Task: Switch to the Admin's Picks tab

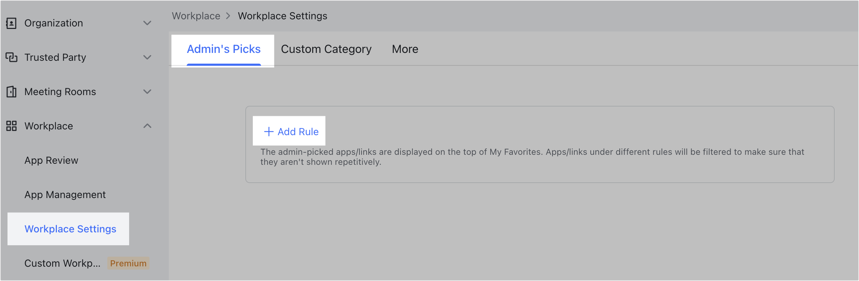Action: click(x=224, y=49)
